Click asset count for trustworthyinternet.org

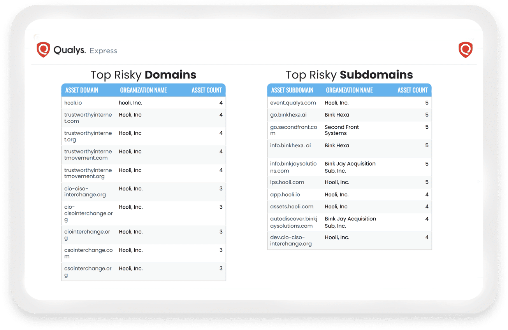pos(221,133)
